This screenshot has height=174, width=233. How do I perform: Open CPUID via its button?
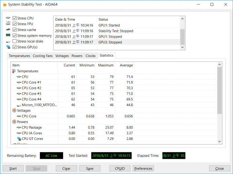click(x=120, y=168)
